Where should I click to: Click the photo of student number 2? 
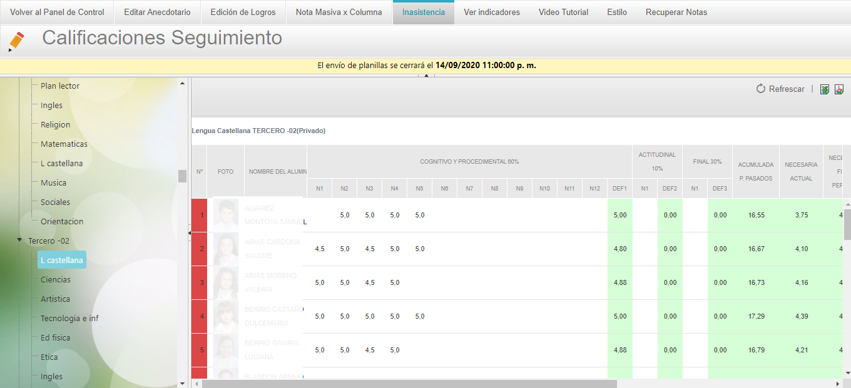(225, 249)
